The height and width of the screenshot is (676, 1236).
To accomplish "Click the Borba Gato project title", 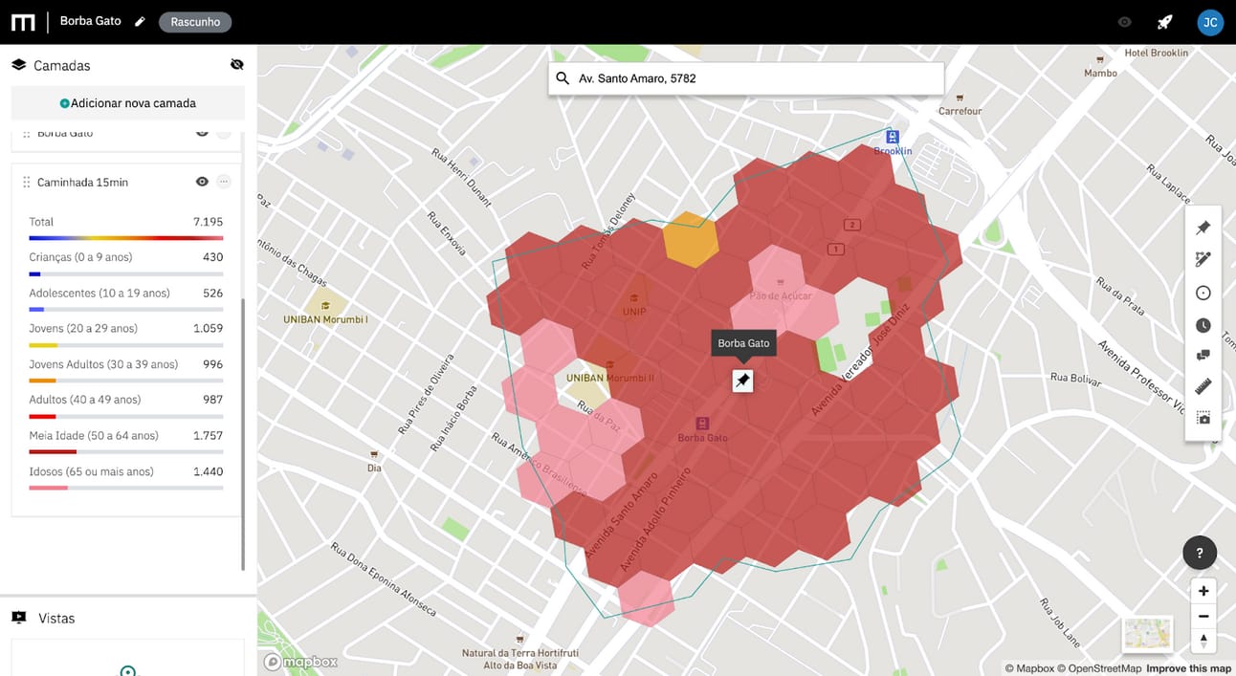I will 90,21.
